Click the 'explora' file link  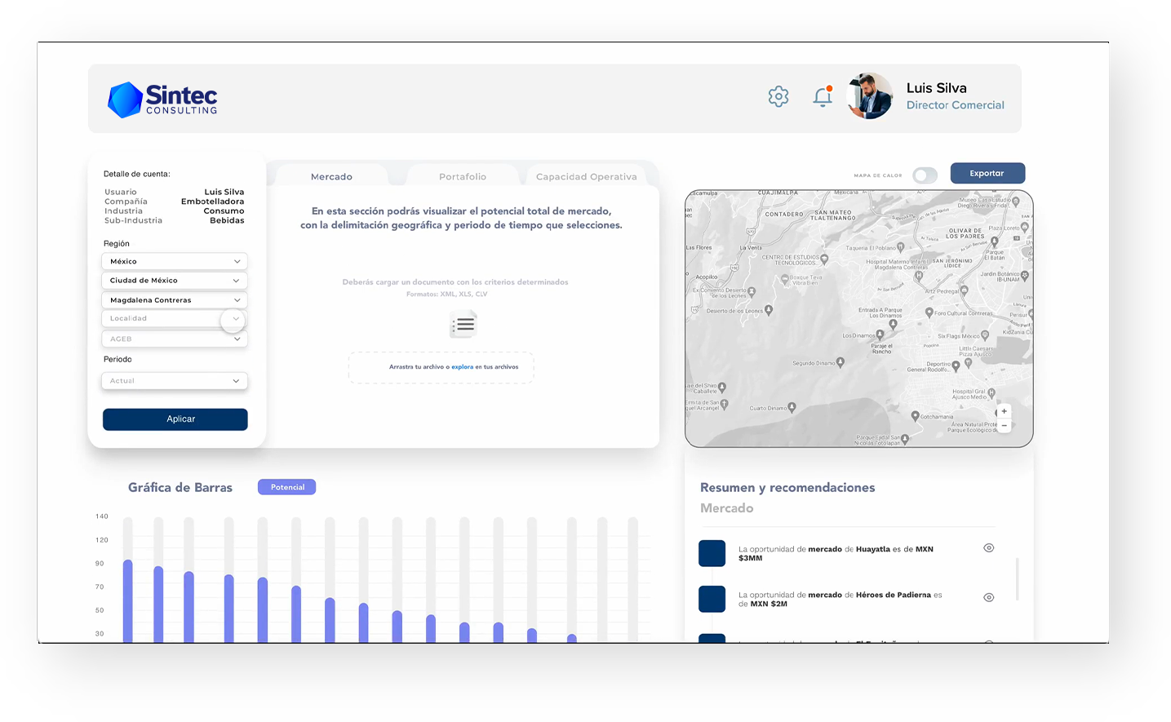point(463,367)
